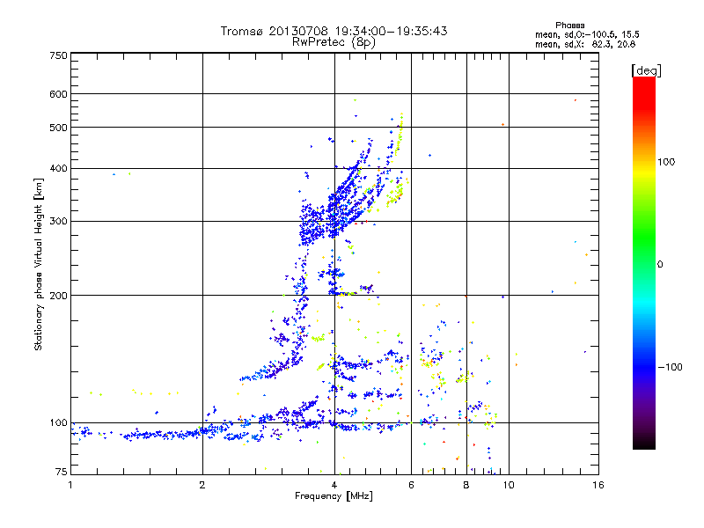The width and height of the screenshot is (704, 528).
Task: Click y-axis tick label '600'
Action: 58,94
